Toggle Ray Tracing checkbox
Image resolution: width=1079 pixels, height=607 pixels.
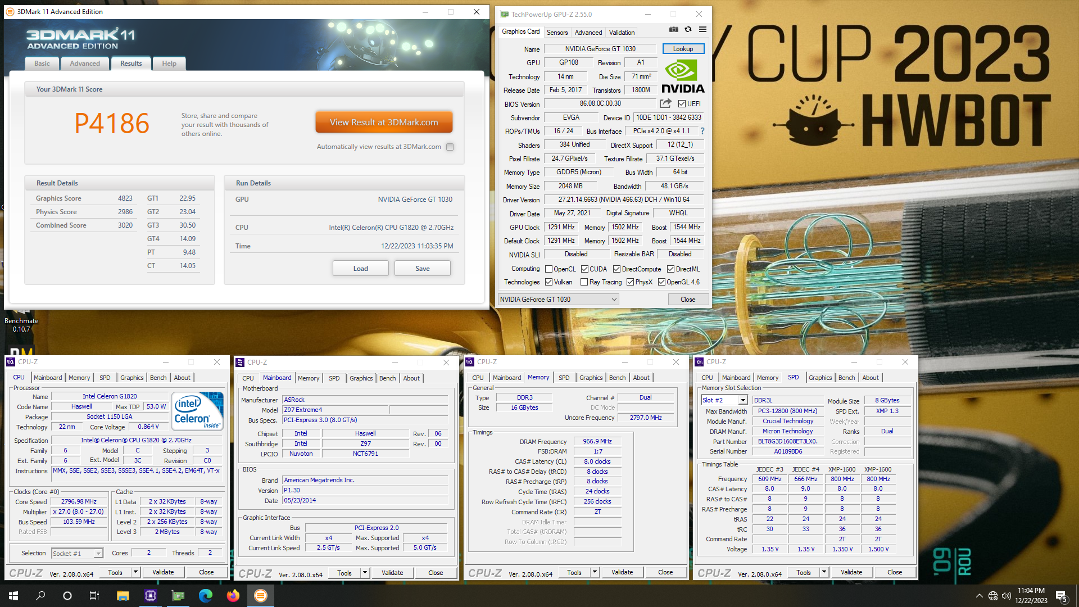click(584, 282)
